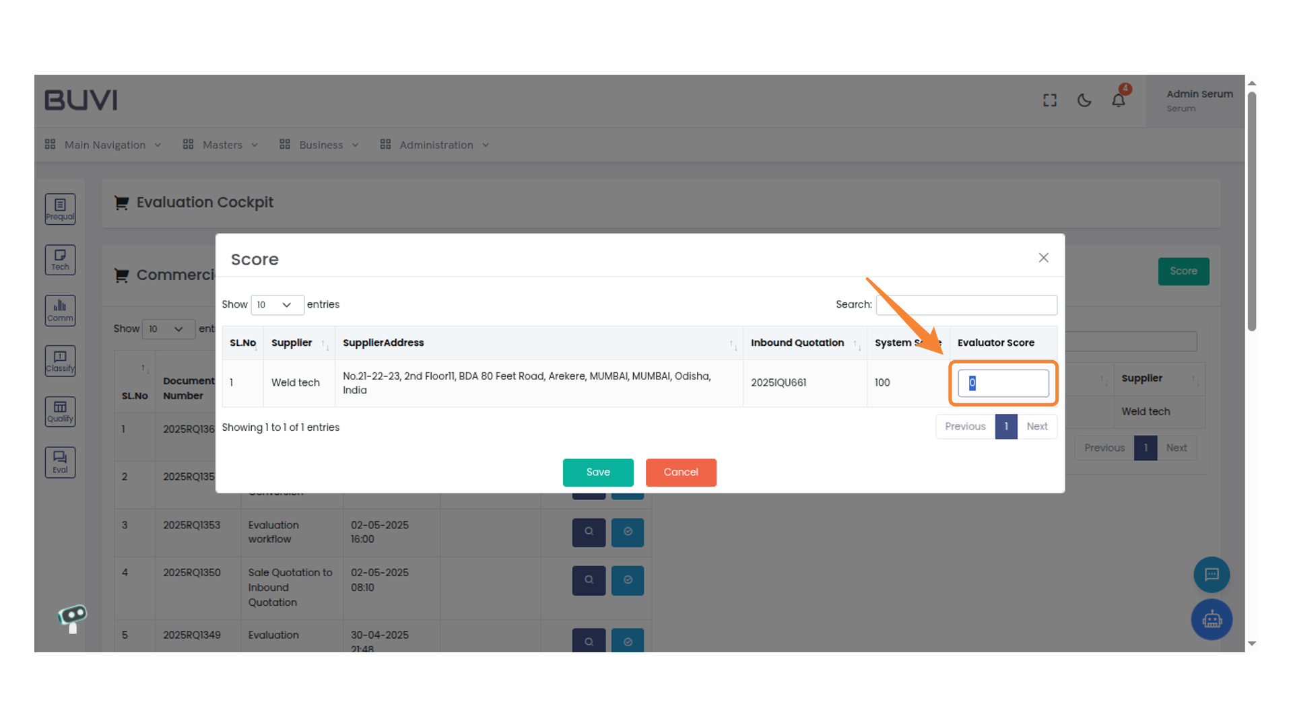Open the robot chatbot helper

click(x=1212, y=619)
